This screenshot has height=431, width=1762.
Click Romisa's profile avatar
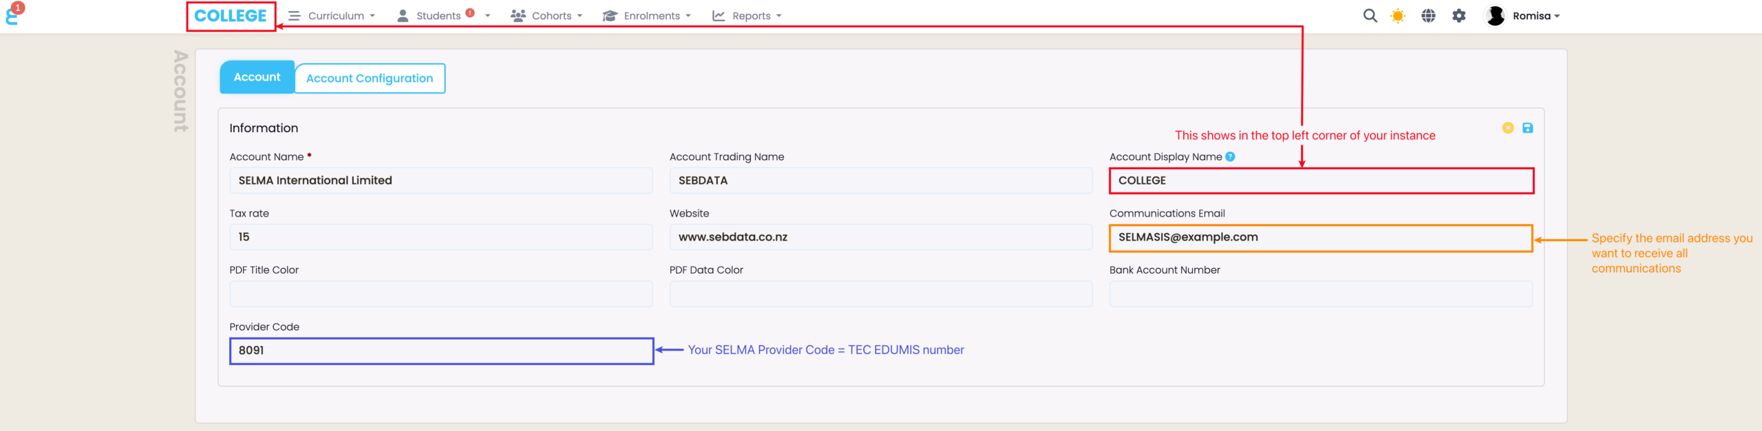(1495, 16)
